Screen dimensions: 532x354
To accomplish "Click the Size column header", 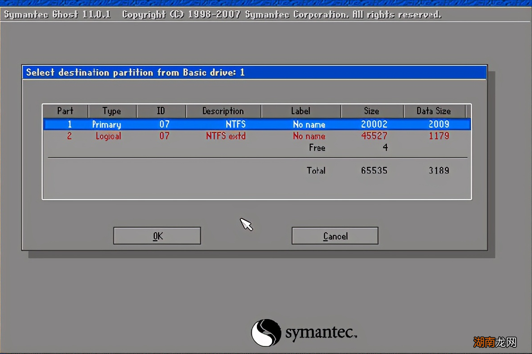I will click(x=372, y=111).
